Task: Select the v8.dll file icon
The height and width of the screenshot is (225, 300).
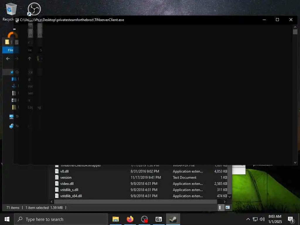Action: (x=57, y=171)
